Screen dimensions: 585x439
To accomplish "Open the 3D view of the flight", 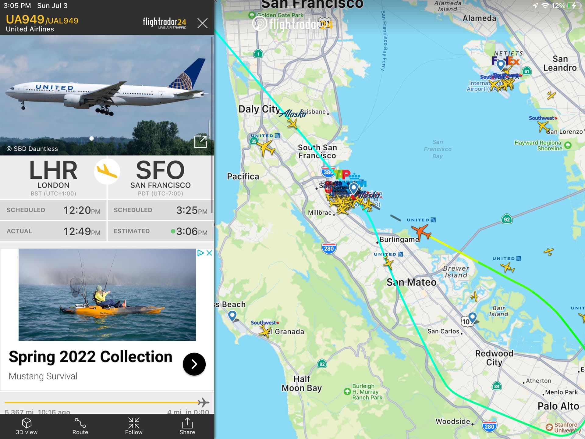I will (x=27, y=426).
